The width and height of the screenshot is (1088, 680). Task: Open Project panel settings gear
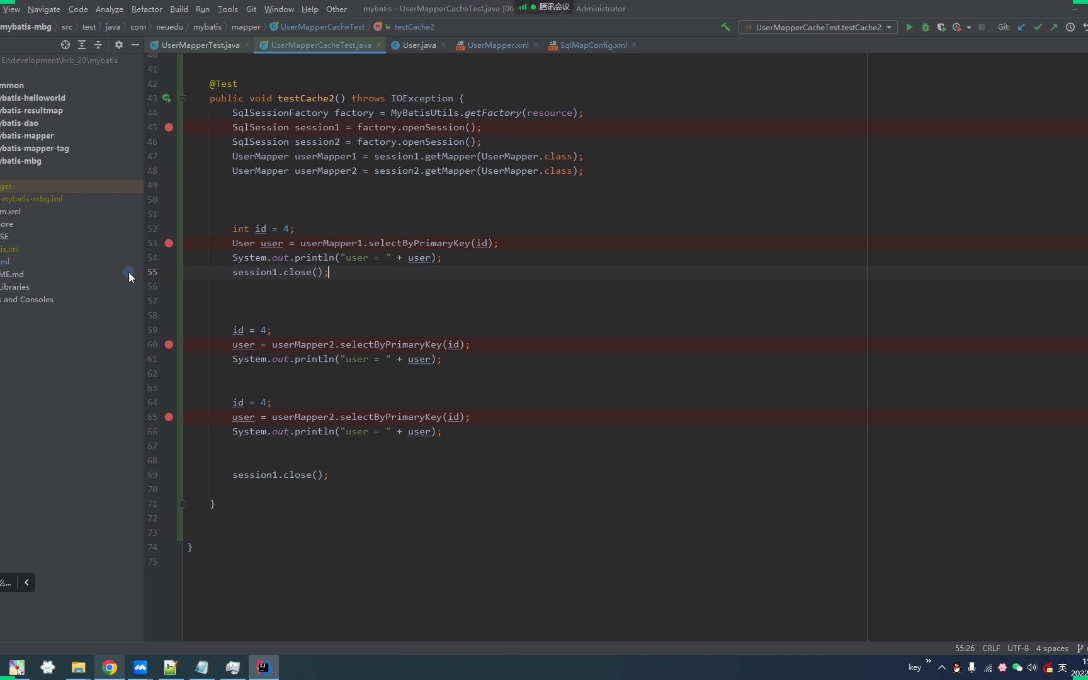coord(118,45)
